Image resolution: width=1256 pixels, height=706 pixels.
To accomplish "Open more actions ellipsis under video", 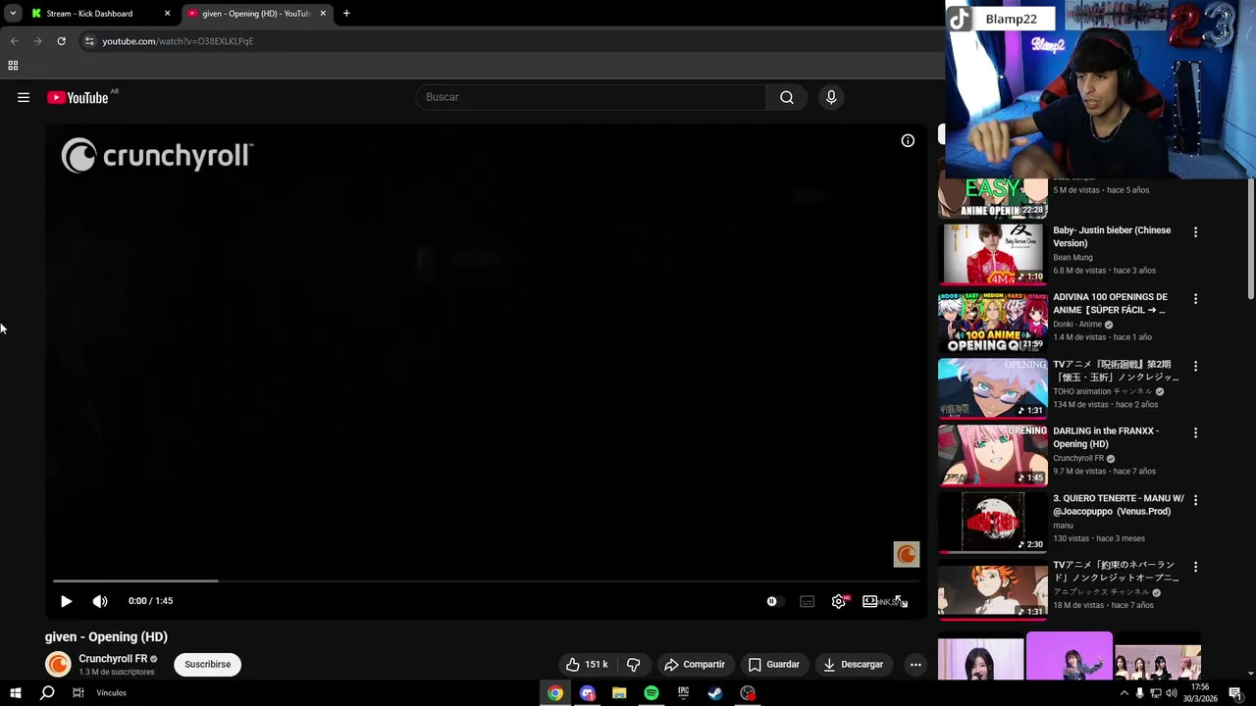I will [x=916, y=664].
